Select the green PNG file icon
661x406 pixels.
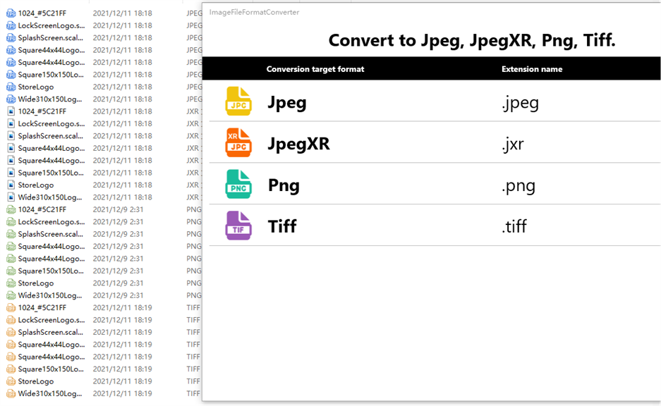click(x=238, y=184)
